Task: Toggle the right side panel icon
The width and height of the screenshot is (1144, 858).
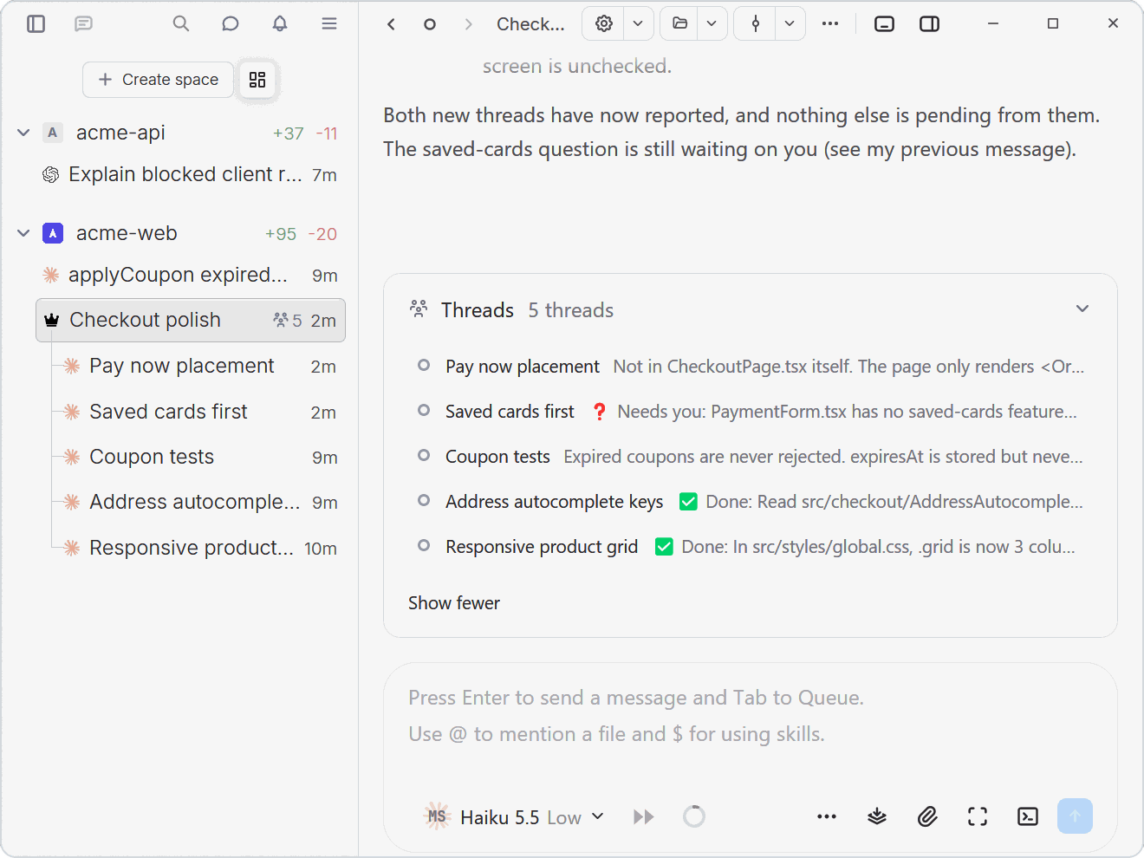Action: click(930, 23)
